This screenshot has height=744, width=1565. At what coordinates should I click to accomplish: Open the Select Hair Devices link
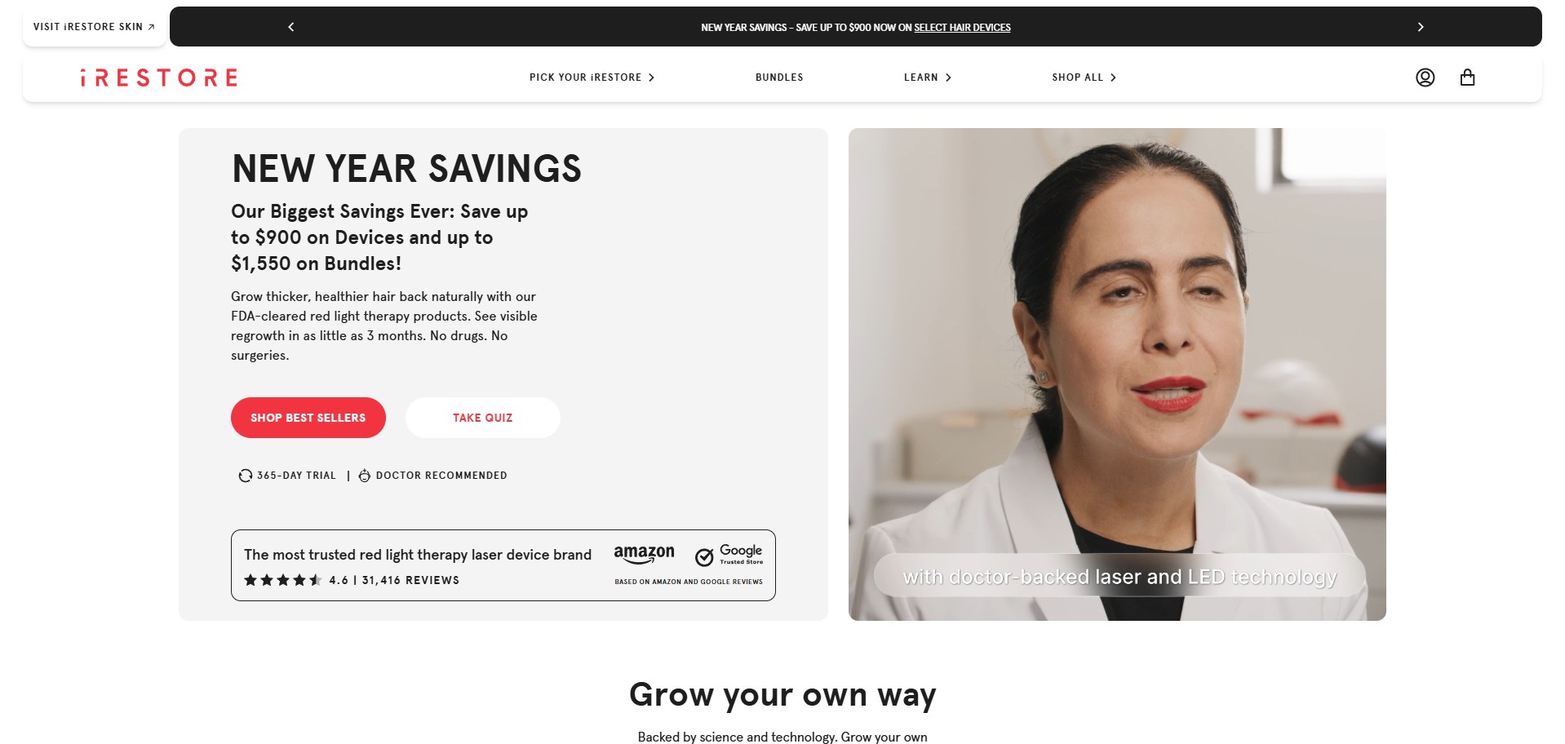point(962,28)
